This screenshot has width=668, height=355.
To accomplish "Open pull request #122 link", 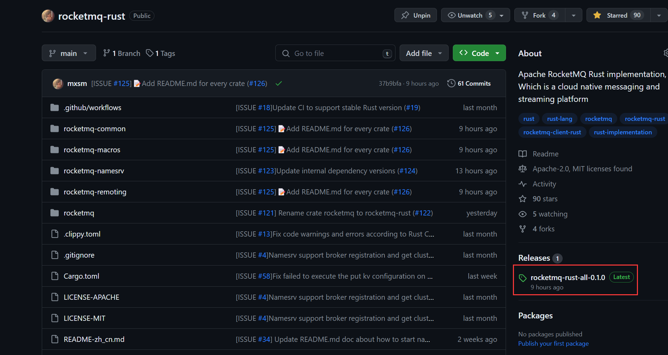I will tap(423, 213).
